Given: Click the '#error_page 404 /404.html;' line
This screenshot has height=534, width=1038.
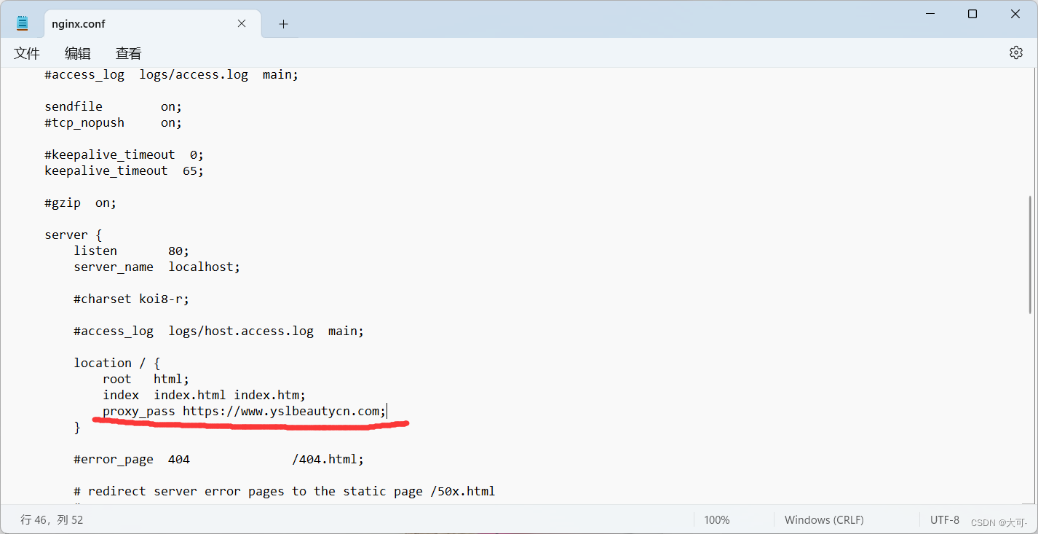Looking at the screenshot, I should [219, 459].
